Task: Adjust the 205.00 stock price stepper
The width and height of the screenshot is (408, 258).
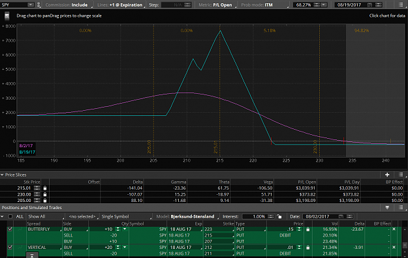Action: (37, 200)
